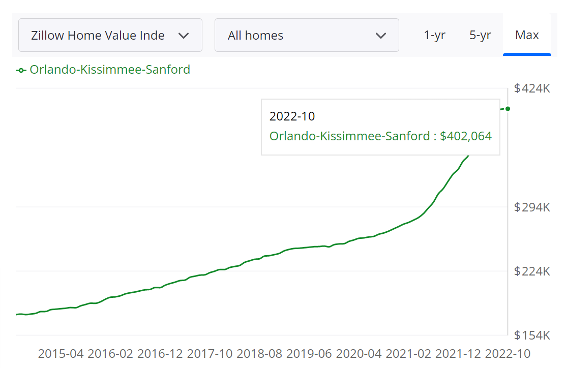Click the chevron on the Zillow Home Value Index selector
The image size is (566, 368).
tap(184, 35)
